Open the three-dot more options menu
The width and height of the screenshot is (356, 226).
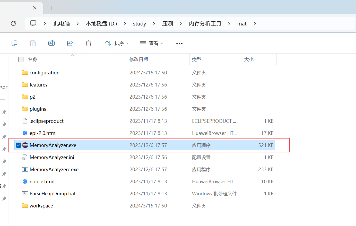179,44
